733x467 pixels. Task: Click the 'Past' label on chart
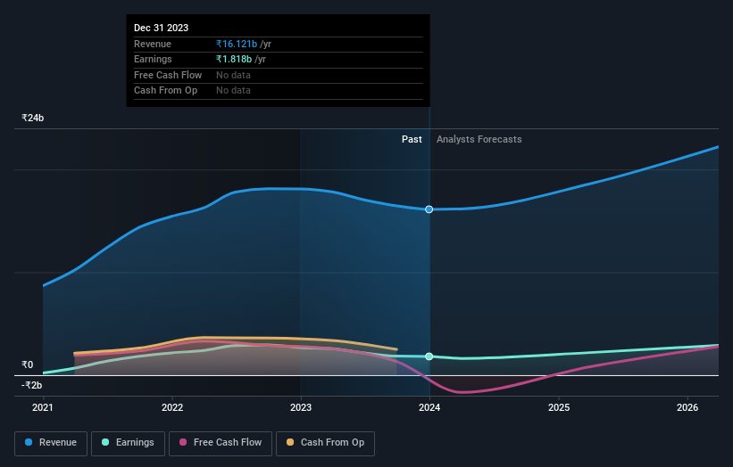tap(412, 140)
